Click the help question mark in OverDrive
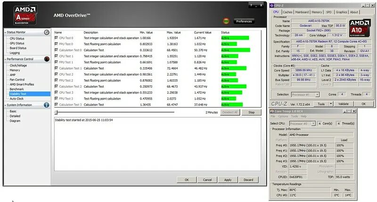 point(251,5)
